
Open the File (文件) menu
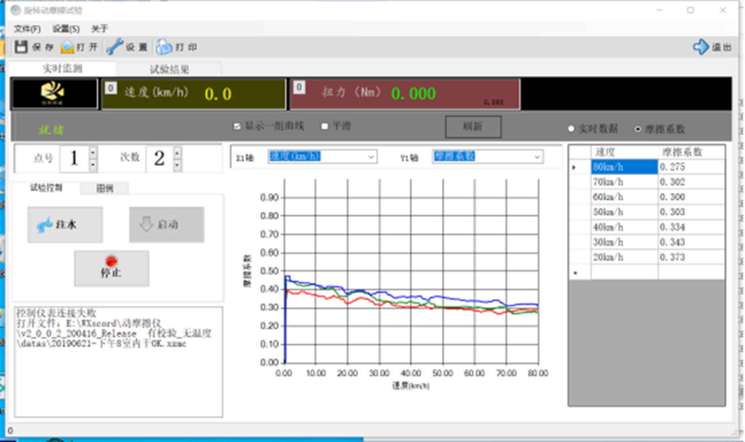tap(27, 29)
